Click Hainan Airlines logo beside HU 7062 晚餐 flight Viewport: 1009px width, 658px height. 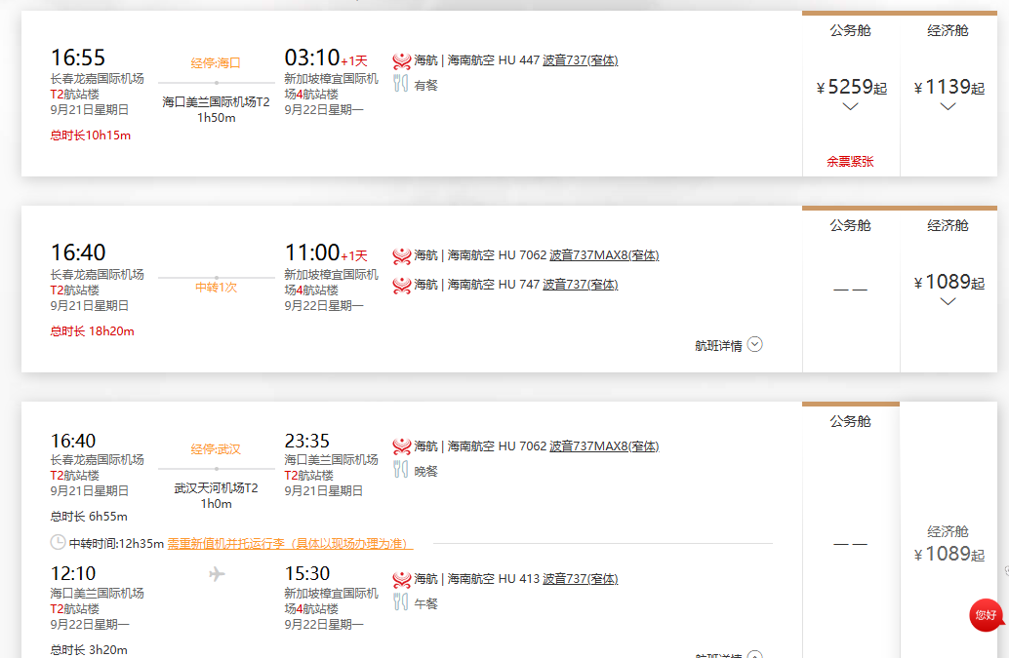click(401, 446)
